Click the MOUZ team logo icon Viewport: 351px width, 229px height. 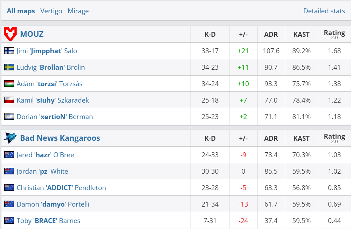(10, 34)
